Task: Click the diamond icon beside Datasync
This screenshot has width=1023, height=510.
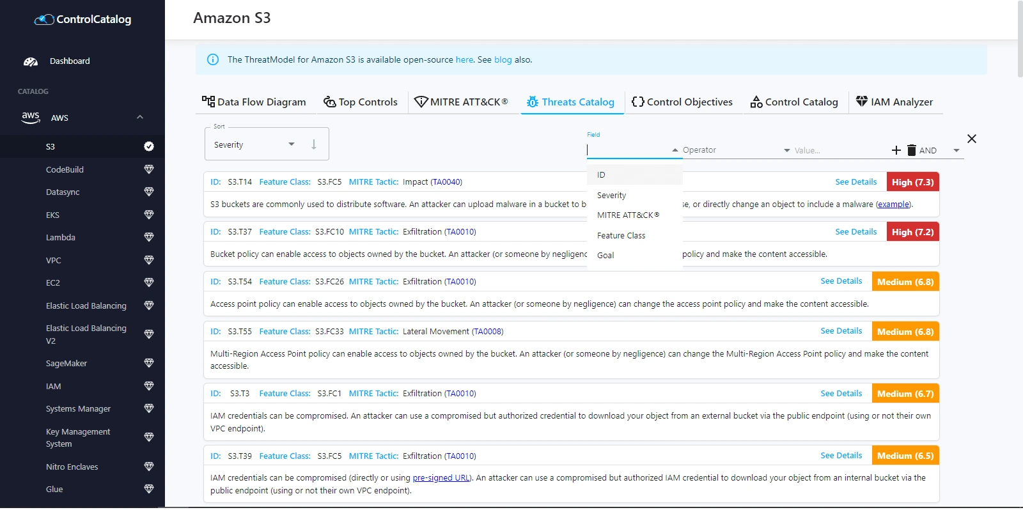Action: [149, 192]
